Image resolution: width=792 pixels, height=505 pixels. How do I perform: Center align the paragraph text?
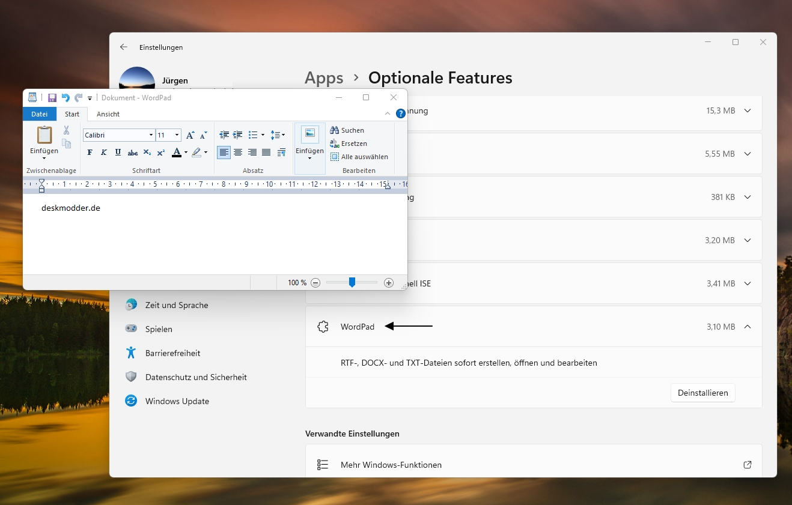238,153
